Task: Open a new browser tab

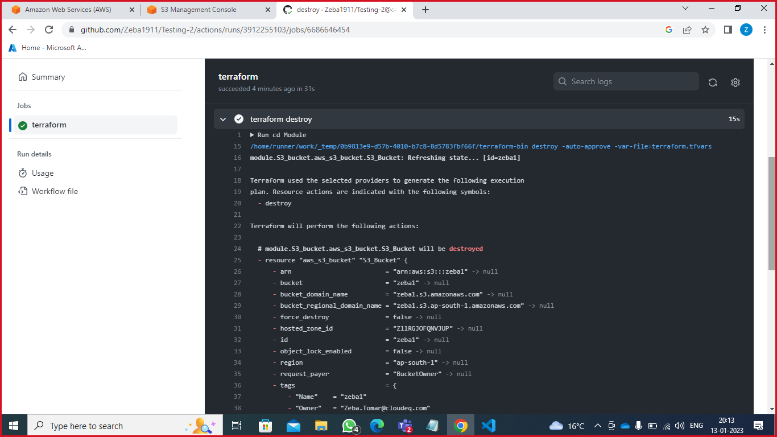Action: click(425, 10)
